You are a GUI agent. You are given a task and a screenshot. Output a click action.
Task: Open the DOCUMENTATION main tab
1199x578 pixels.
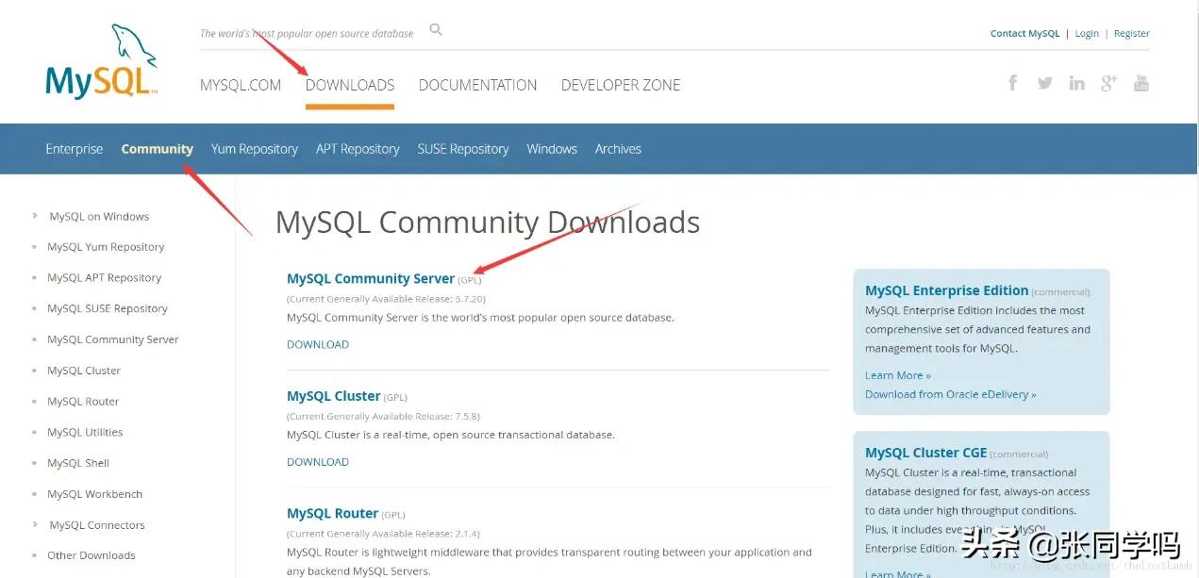click(477, 85)
